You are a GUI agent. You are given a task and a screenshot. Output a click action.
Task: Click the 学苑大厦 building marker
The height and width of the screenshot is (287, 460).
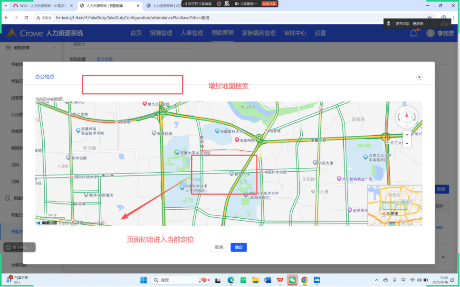pos(315,162)
